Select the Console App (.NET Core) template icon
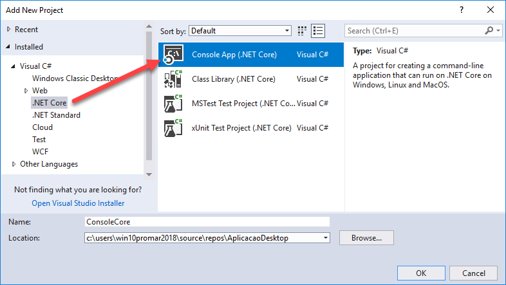The width and height of the screenshot is (506, 285). click(173, 55)
